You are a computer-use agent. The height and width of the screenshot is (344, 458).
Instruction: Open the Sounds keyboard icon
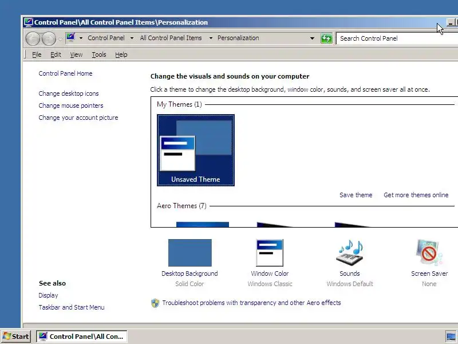[350, 253]
